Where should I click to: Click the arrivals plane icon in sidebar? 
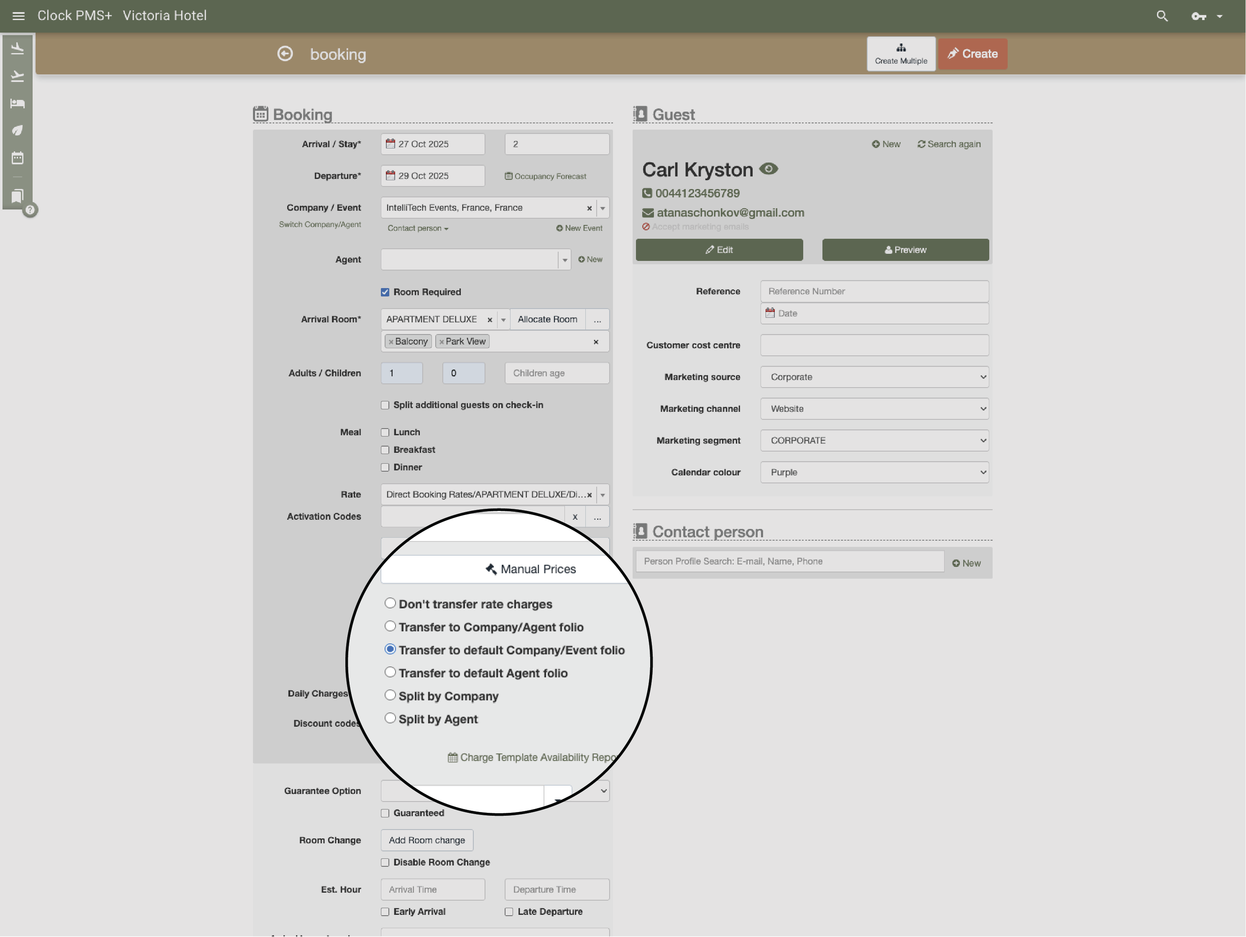(18, 49)
